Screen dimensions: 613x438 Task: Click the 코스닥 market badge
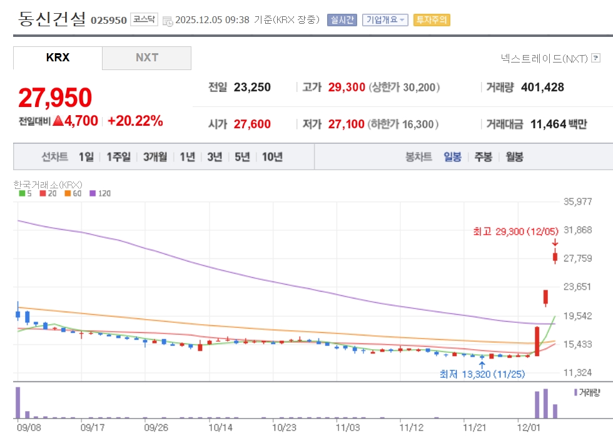tap(145, 20)
